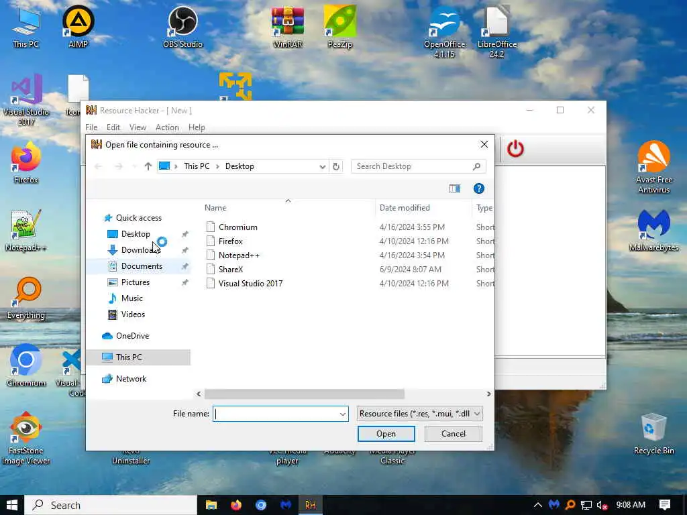Open the LibreOffice 24.2 desktop icon
Image resolution: width=687 pixels, height=515 pixels.
[x=497, y=31]
